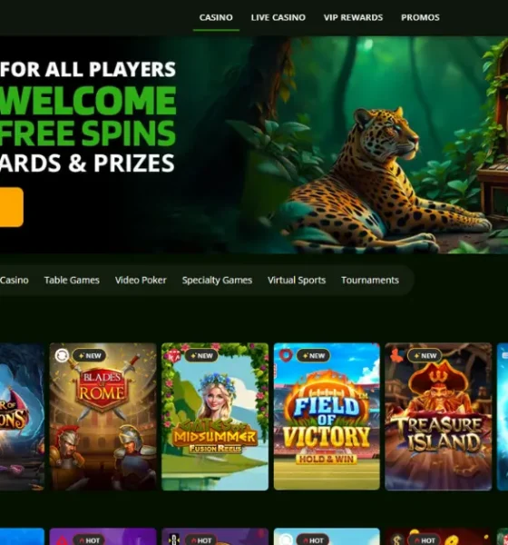Open the Casino tab in top navigation

216,17
